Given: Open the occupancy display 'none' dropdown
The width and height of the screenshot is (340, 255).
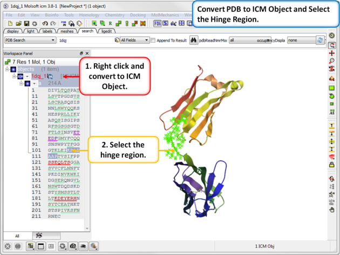Looking at the screenshot, I should [x=300, y=41].
